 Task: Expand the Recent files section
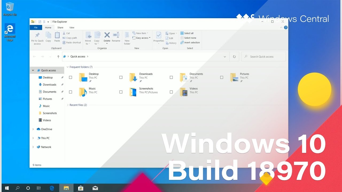coord(68,105)
